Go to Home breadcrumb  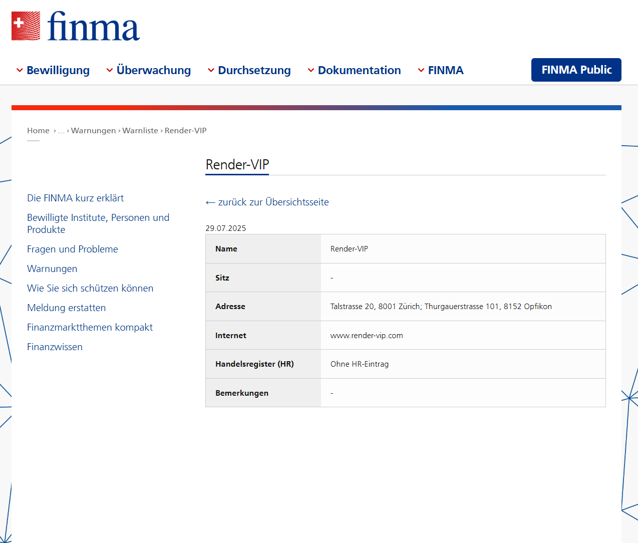38,131
